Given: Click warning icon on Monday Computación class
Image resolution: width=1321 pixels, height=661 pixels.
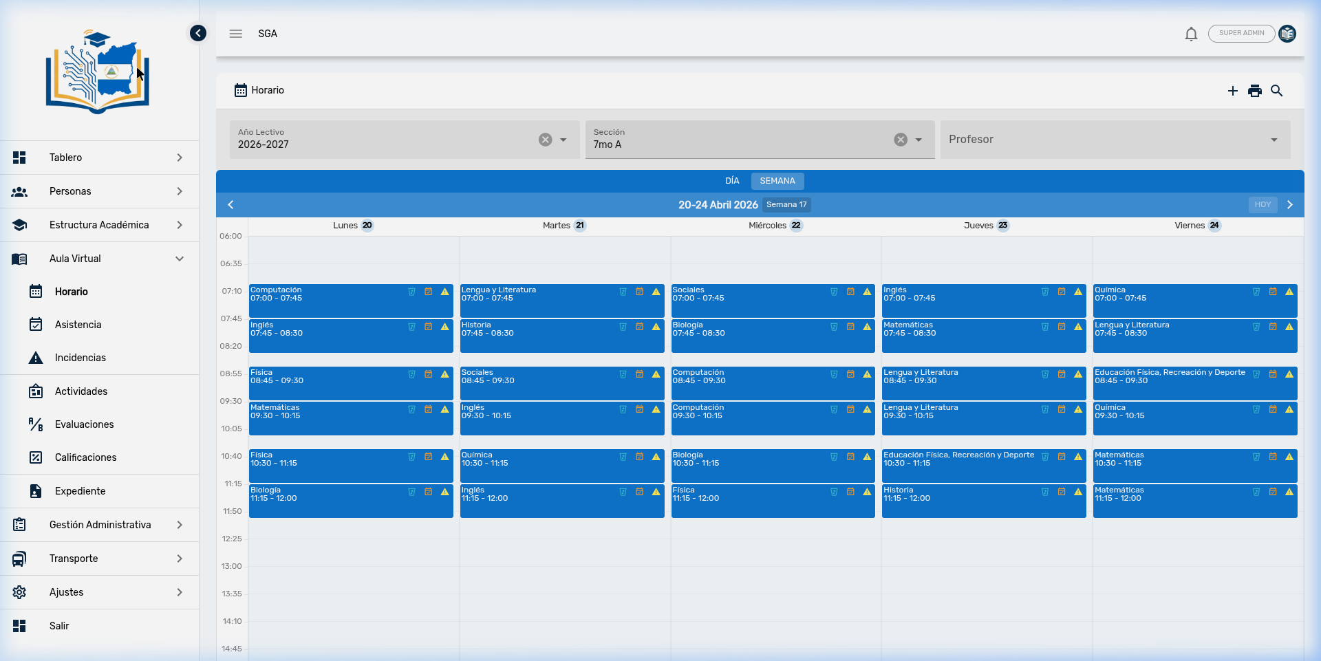Looking at the screenshot, I should tap(445, 292).
